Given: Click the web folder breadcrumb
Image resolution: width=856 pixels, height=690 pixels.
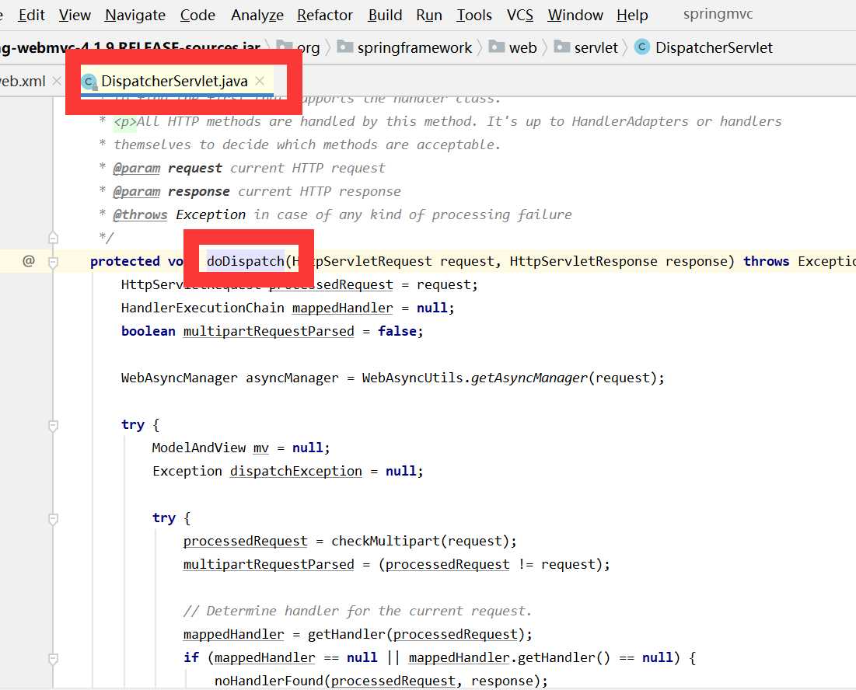Looking at the screenshot, I should click(512, 48).
